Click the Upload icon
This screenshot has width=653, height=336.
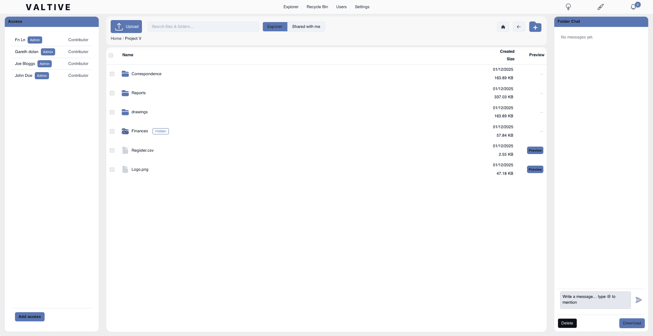pos(119,27)
